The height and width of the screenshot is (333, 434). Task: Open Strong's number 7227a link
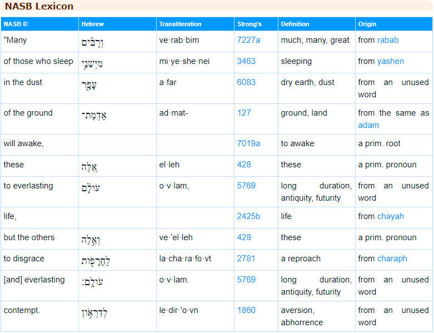(248, 40)
